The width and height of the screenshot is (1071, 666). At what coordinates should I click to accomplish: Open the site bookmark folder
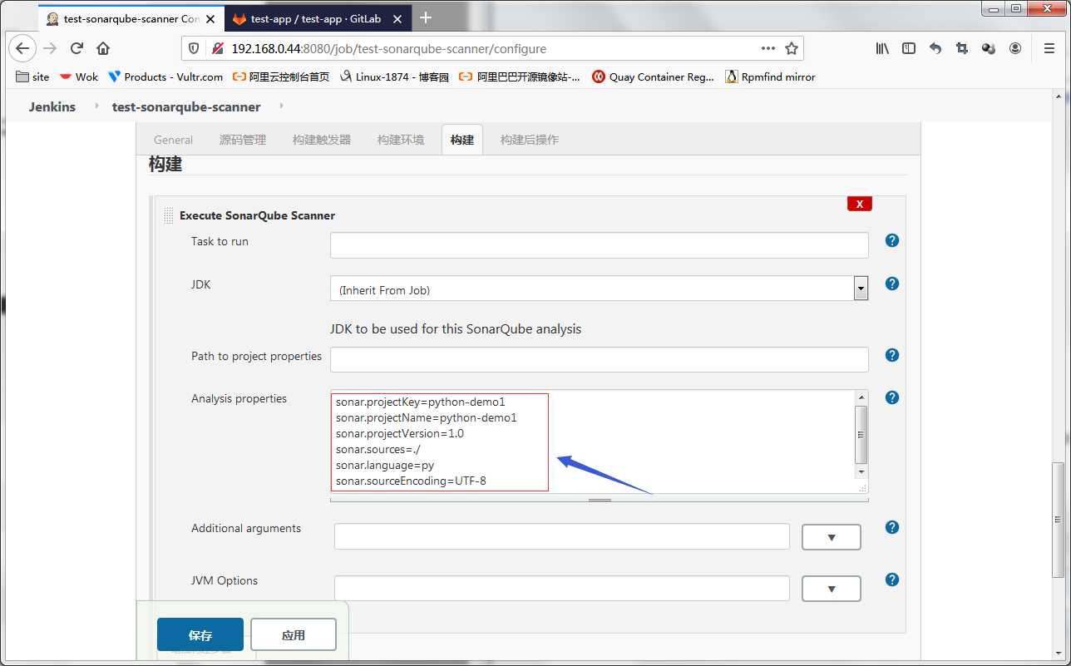33,76
